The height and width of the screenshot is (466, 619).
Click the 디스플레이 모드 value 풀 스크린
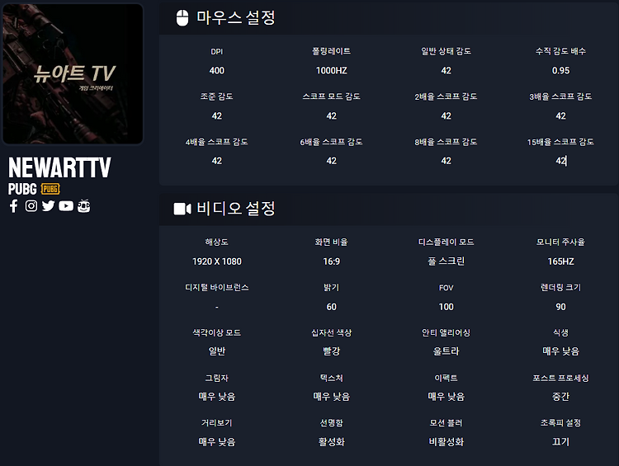[x=446, y=261]
